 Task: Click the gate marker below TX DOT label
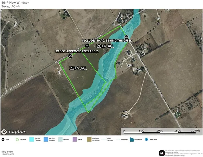click(x=70, y=56)
